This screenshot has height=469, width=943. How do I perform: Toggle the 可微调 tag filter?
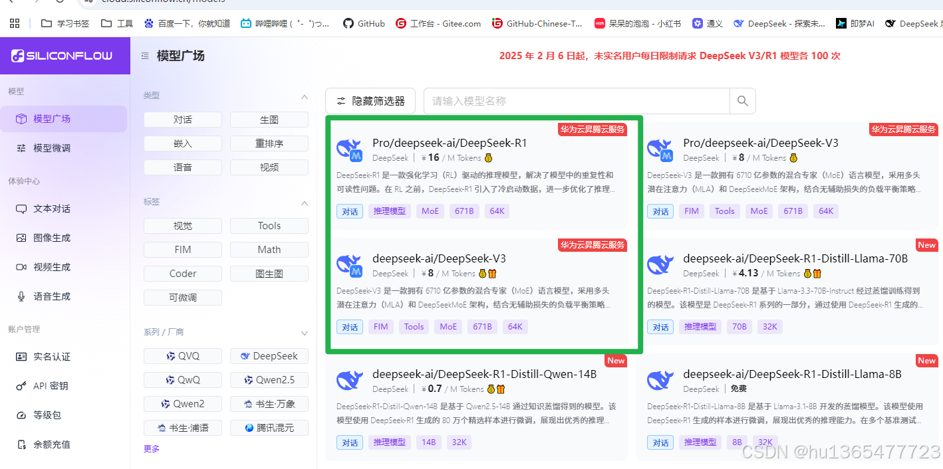tap(183, 298)
